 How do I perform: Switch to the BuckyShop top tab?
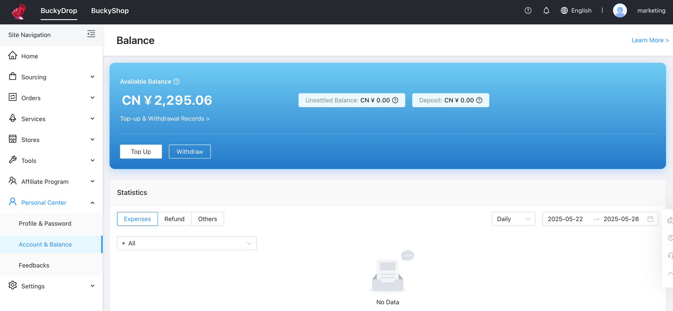coord(110,10)
